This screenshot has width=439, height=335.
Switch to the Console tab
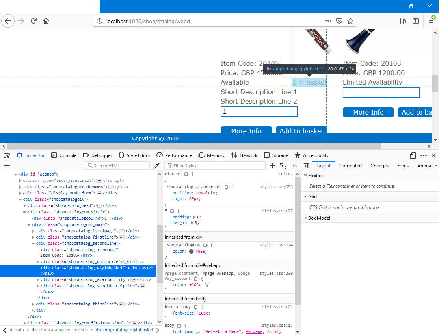(x=64, y=155)
